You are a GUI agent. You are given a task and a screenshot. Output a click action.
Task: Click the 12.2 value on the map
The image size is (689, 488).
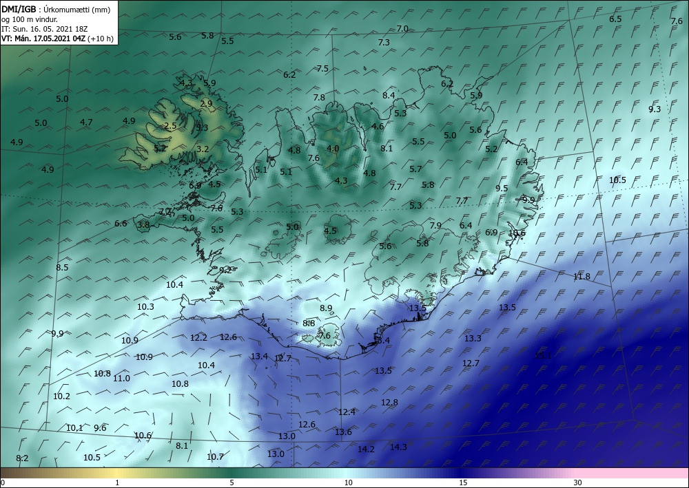point(198,338)
